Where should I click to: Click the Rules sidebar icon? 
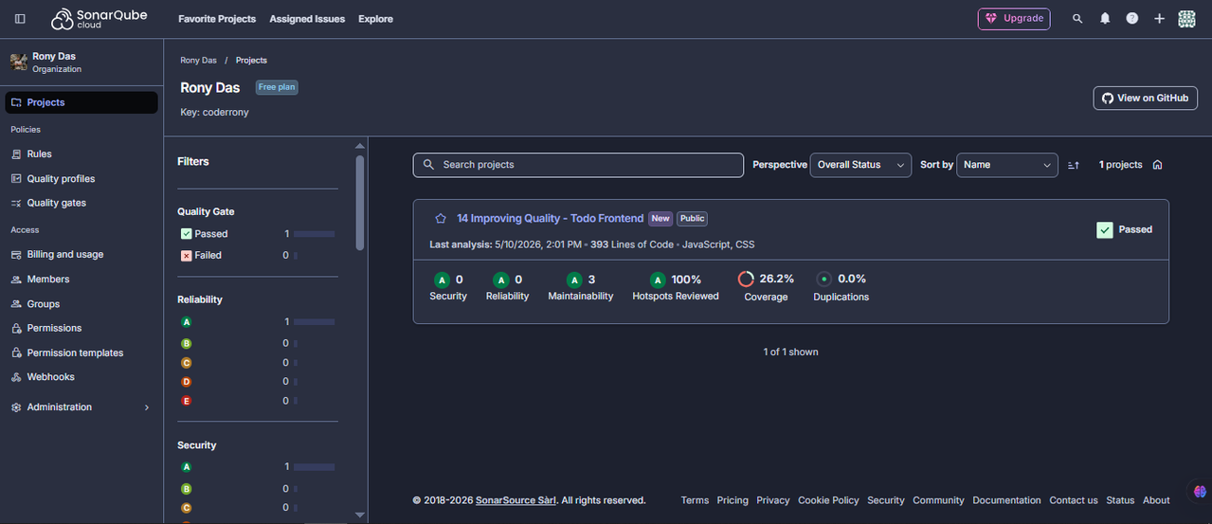point(16,154)
